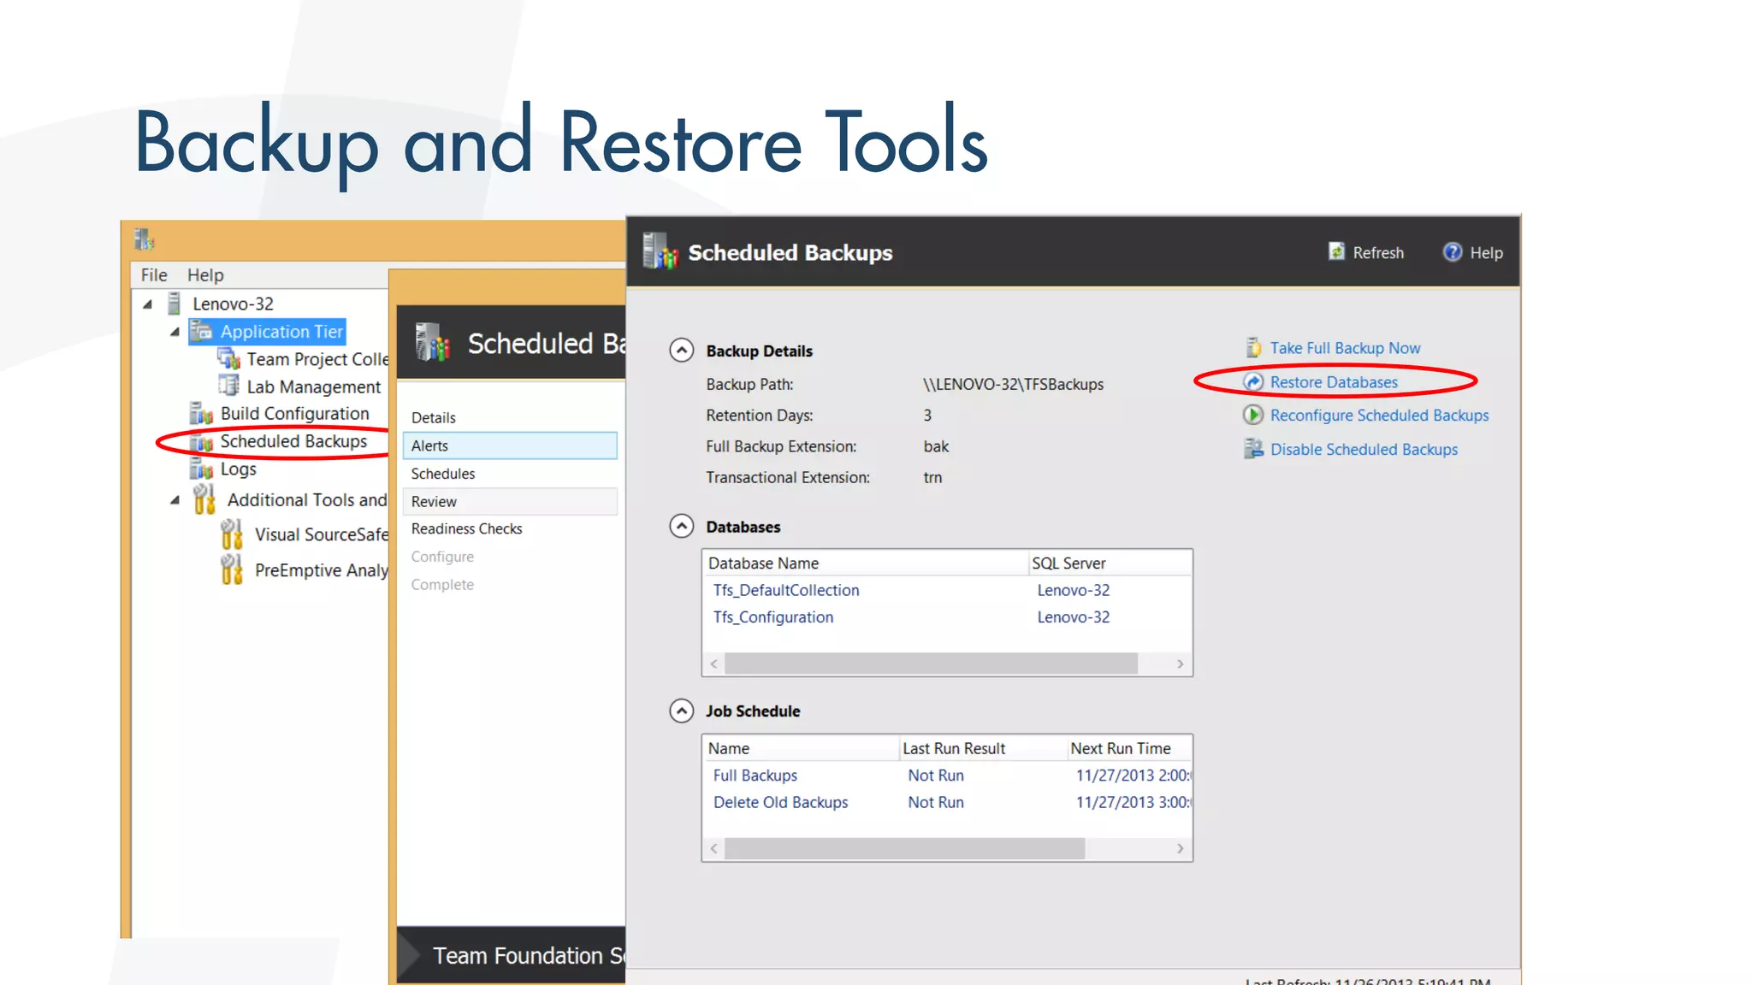Collapse Additional Tools tree node
1752x985 pixels.
[x=175, y=500]
